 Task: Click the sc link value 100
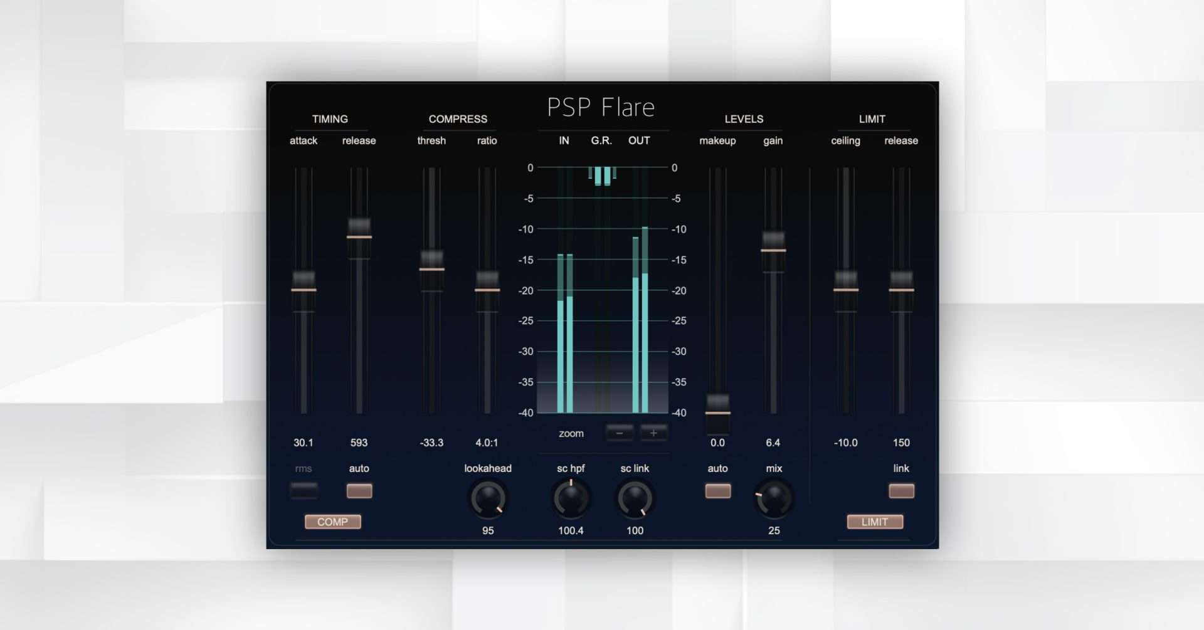tap(635, 530)
